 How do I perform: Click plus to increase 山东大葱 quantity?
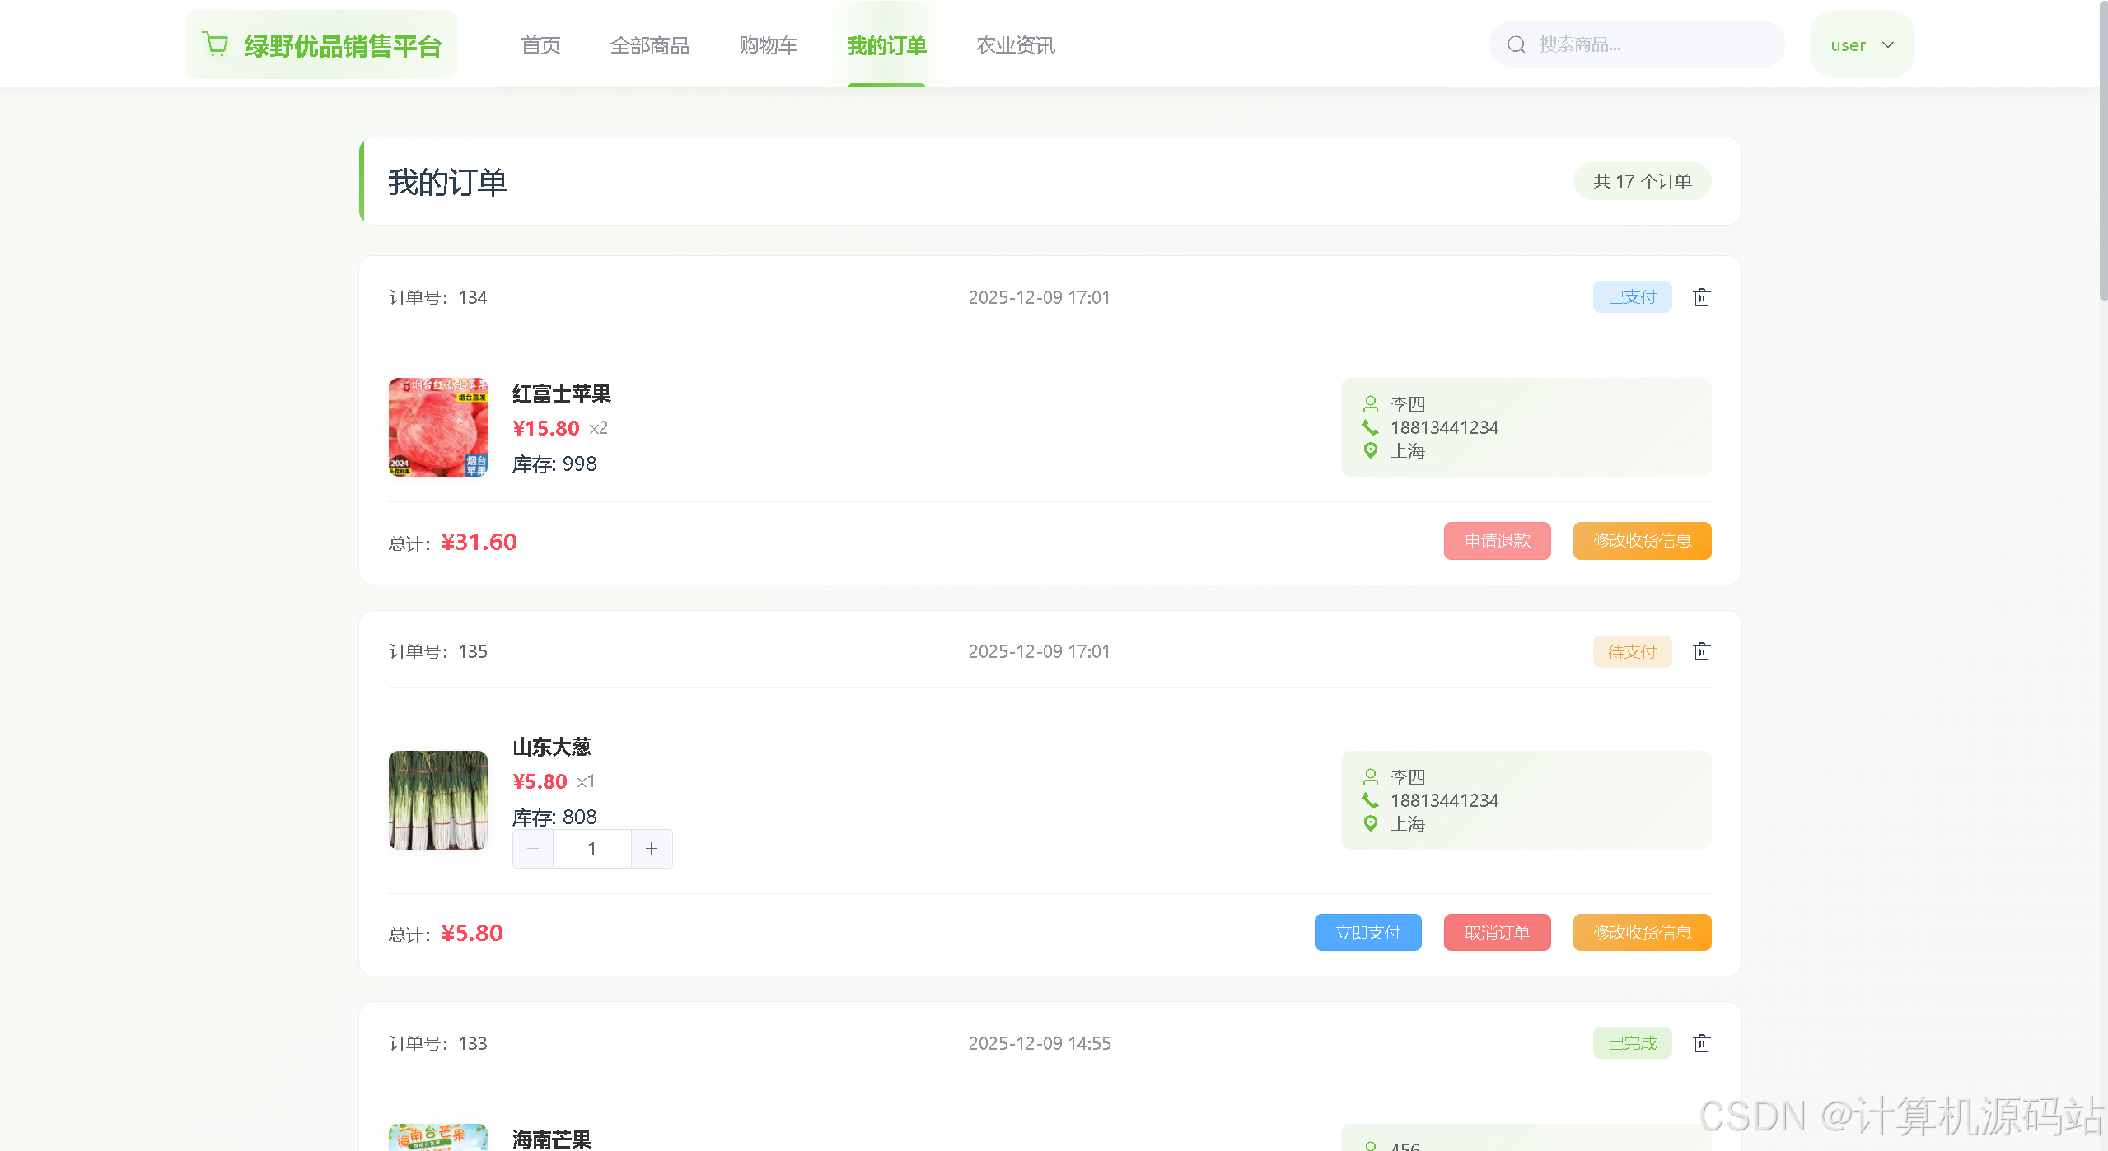coord(652,849)
